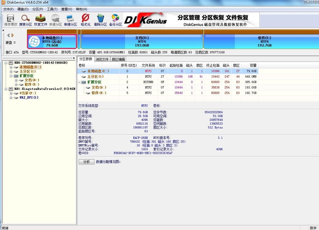319x230 pixels.
Task: Click the DiskGenius app icon in the title bar
Action: tap(3, 2)
